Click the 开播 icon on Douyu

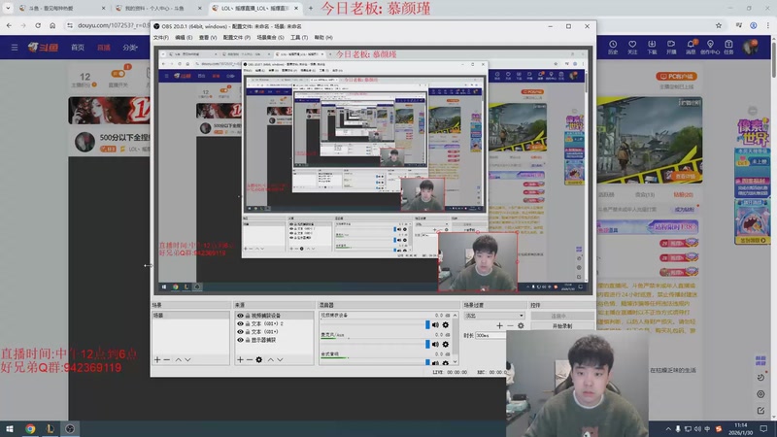pyautogui.click(x=671, y=47)
